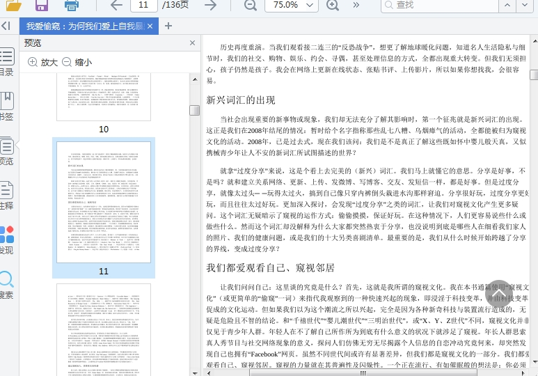Image resolution: width=538 pixels, height=376 pixels.
Task: Go to next page with right arrow
Action: pos(209,5)
